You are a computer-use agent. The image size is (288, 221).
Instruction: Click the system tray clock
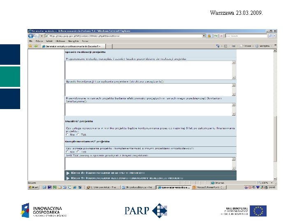(x=272, y=187)
